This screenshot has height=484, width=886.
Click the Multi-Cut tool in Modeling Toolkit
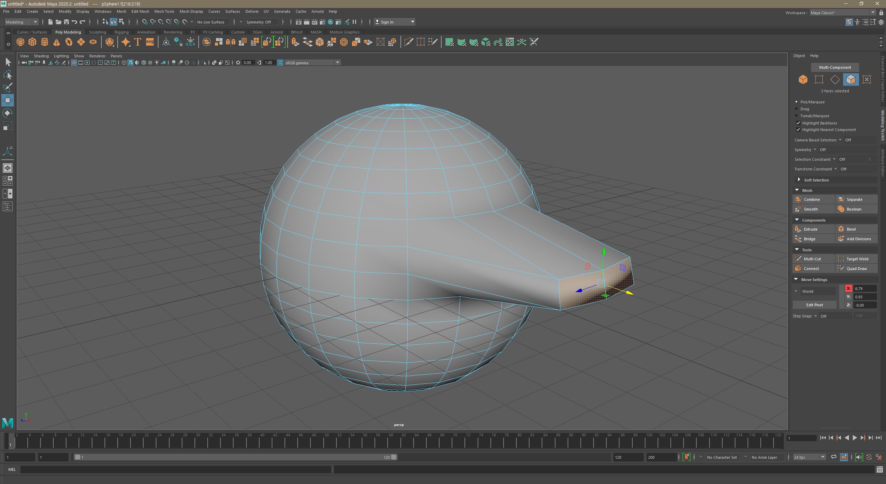pyautogui.click(x=812, y=259)
